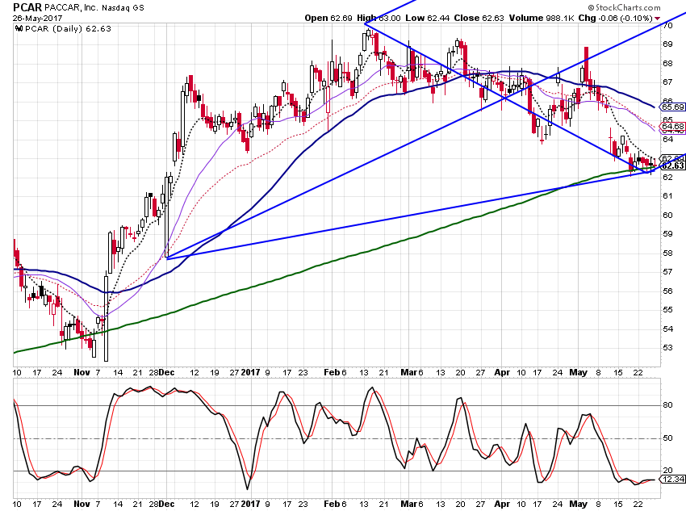This screenshot has height=511, width=686.
Task: Click the red down-triangle after the Chg value
Action: click(658, 19)
